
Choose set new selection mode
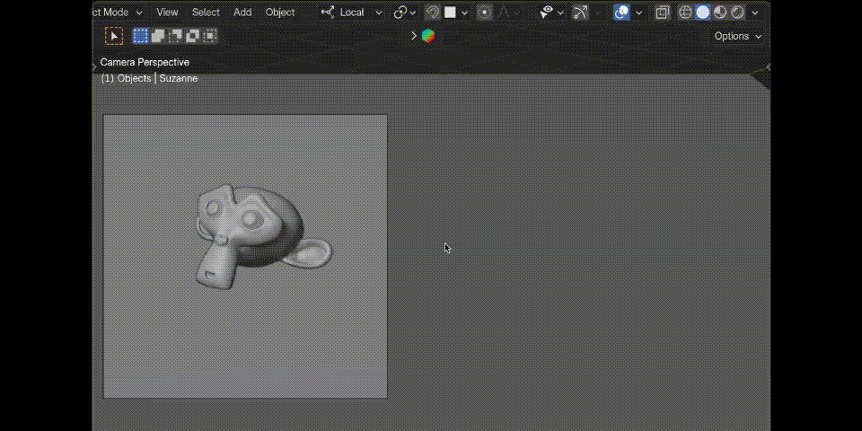pyautogui.click(x=141, y=36)
